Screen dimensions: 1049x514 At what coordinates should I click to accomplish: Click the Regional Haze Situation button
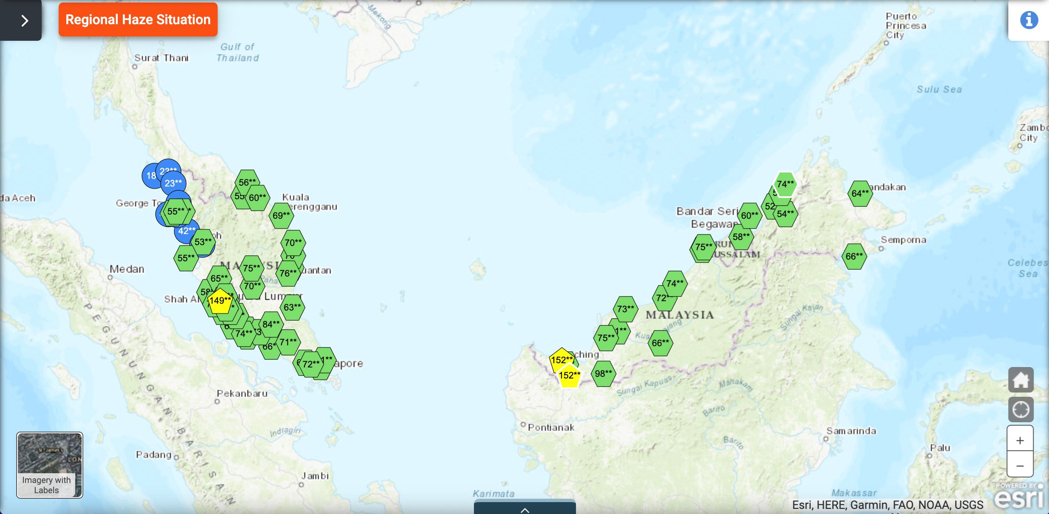coord(138,20)
